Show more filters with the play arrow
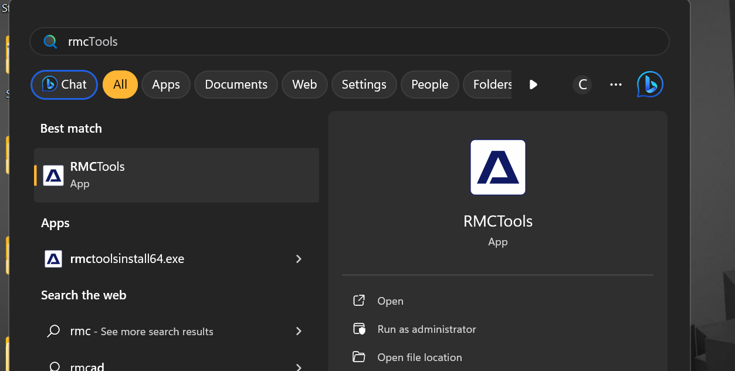Image resolution: width=735 pixels, height=371 pixels. coord(533,85)
